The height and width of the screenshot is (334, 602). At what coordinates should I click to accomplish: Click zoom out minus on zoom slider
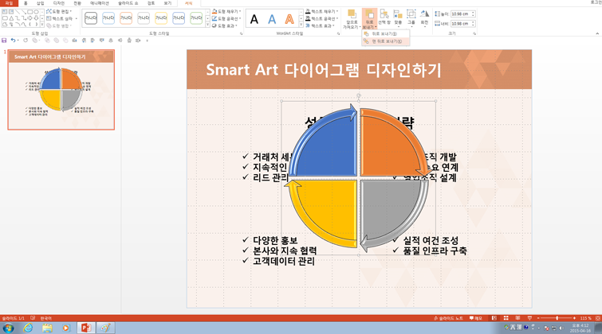539,318
